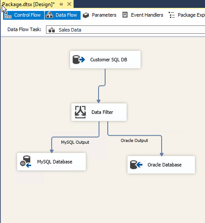Select the arrow connecting source to Data Filter
The height and width of the screenshot is (223, 205).
[x=102, y=86]
